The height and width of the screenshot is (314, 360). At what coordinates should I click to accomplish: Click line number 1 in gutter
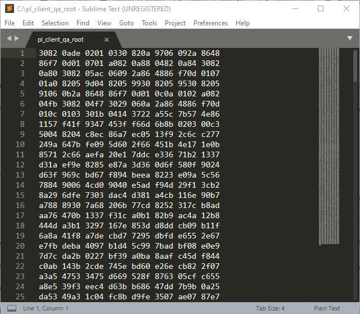click(x=22, y=53)
